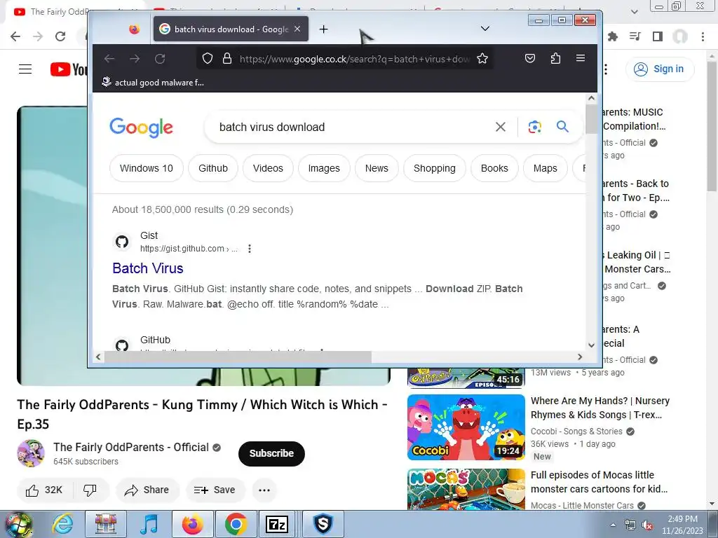
Task: Bookmark page with the star icon
Action: (x=482, y=59)
